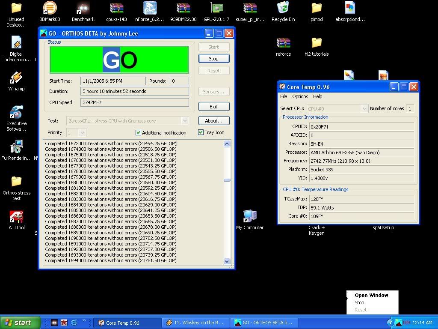
Task: Toggle the Additional notification checkbox
Action: point(138,133)
